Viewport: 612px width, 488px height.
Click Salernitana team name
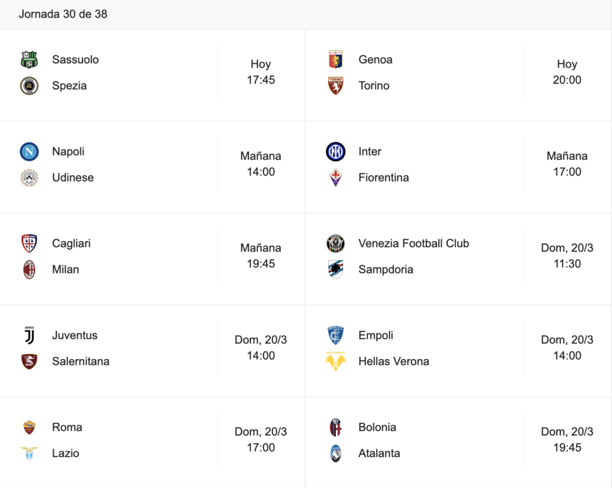81,361
